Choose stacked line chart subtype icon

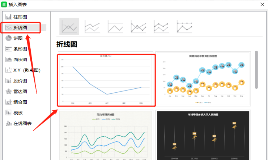(92, 26)
